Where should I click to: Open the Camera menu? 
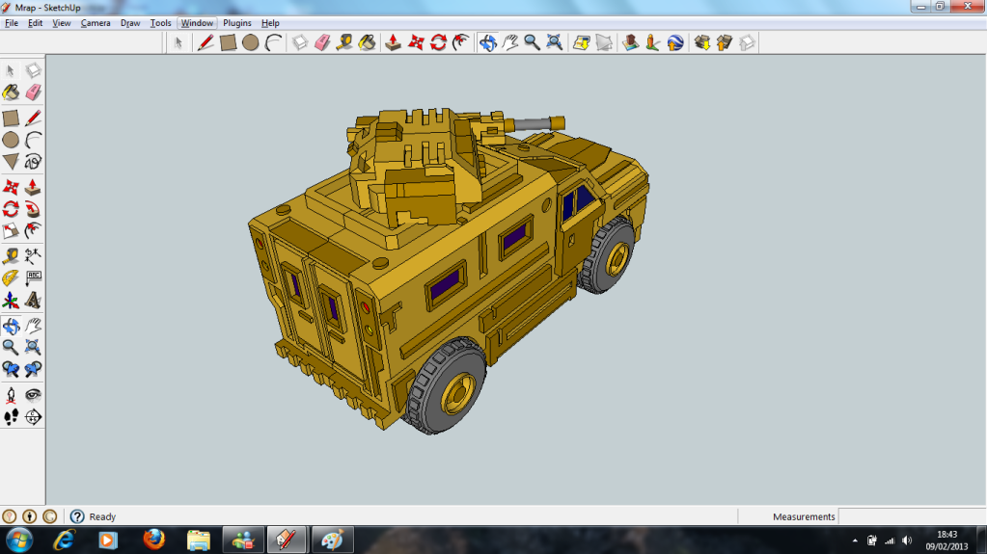point(96,22)
